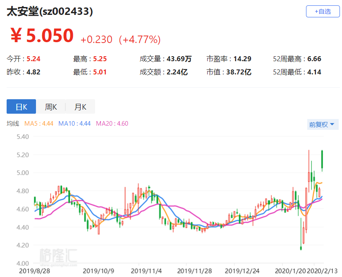342x277 pixels.
Task: Click the 市盈率 P/E value 14.29
Action: [x=242, y=59]
